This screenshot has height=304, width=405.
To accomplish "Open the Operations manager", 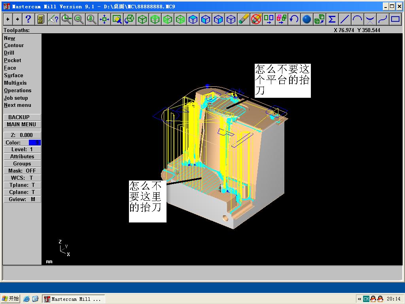I will 17,90.
